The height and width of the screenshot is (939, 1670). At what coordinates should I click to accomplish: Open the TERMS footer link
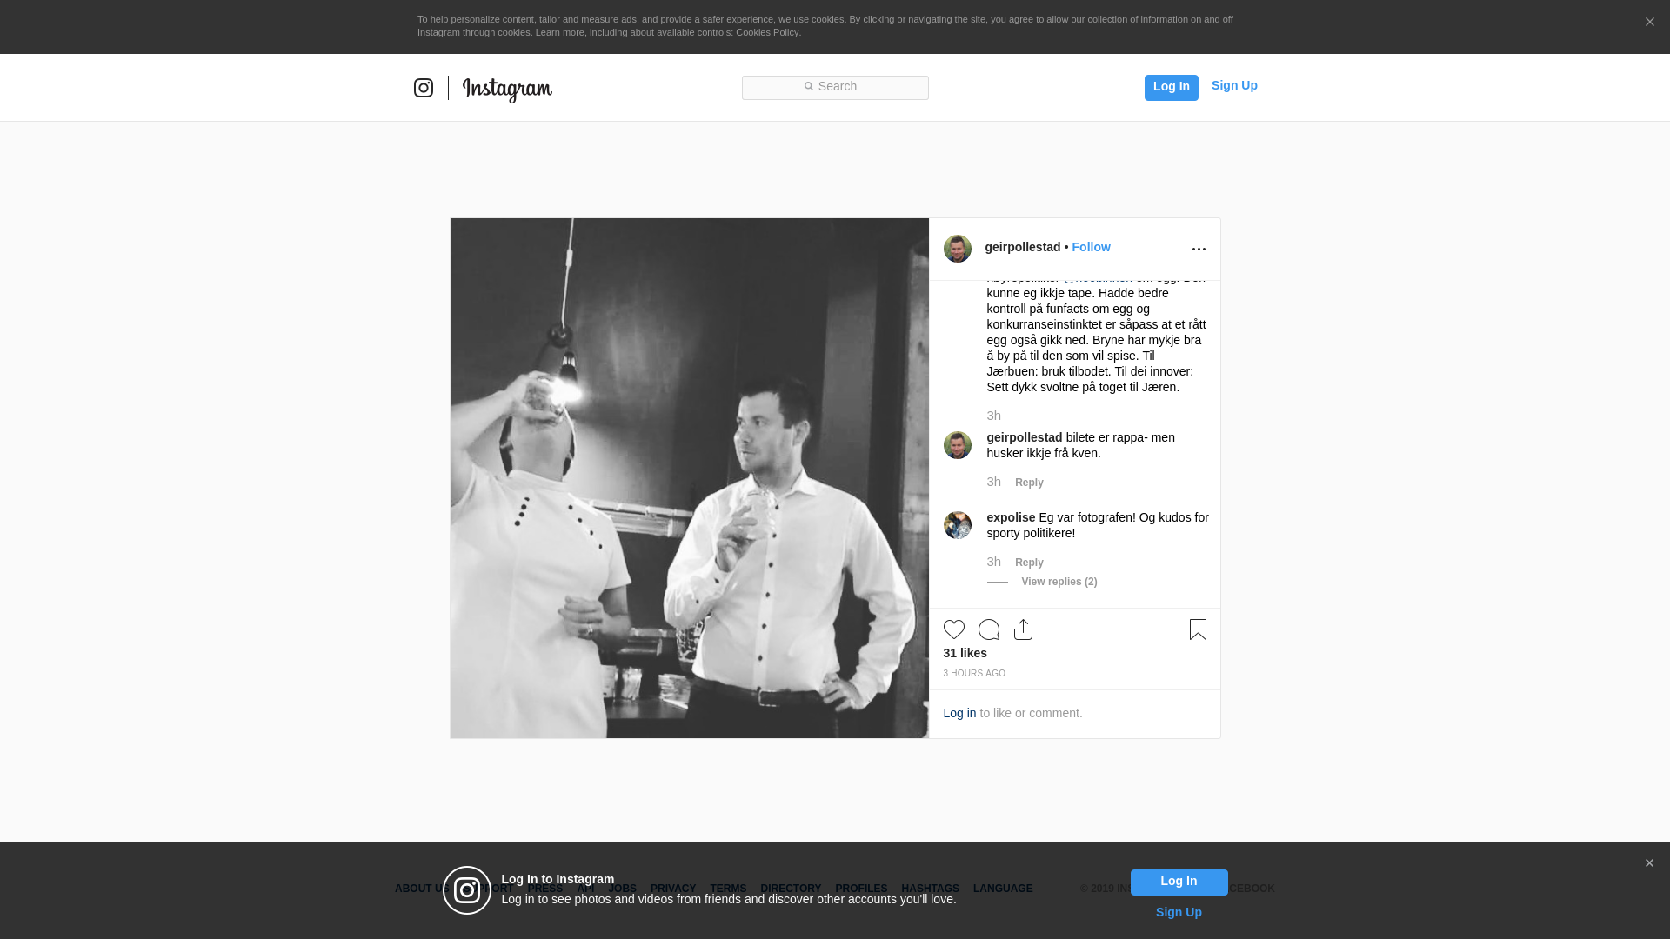[x=728, y=889]
